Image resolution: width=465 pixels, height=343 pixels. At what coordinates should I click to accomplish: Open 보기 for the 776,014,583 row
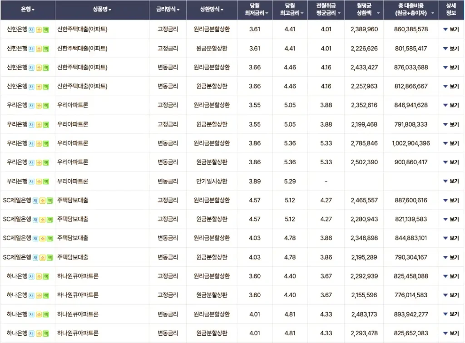pos(451,295)
